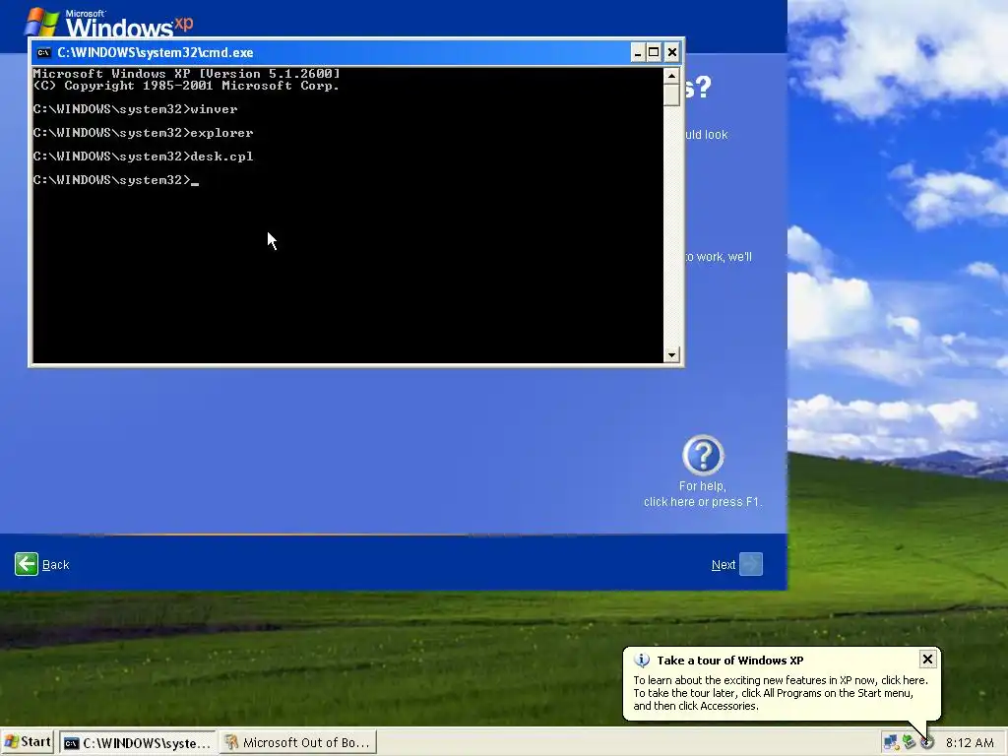Click 'For help, click here or press F1' text
Image resolution: width=1008 pixels, height=756 pixels.
703,494
